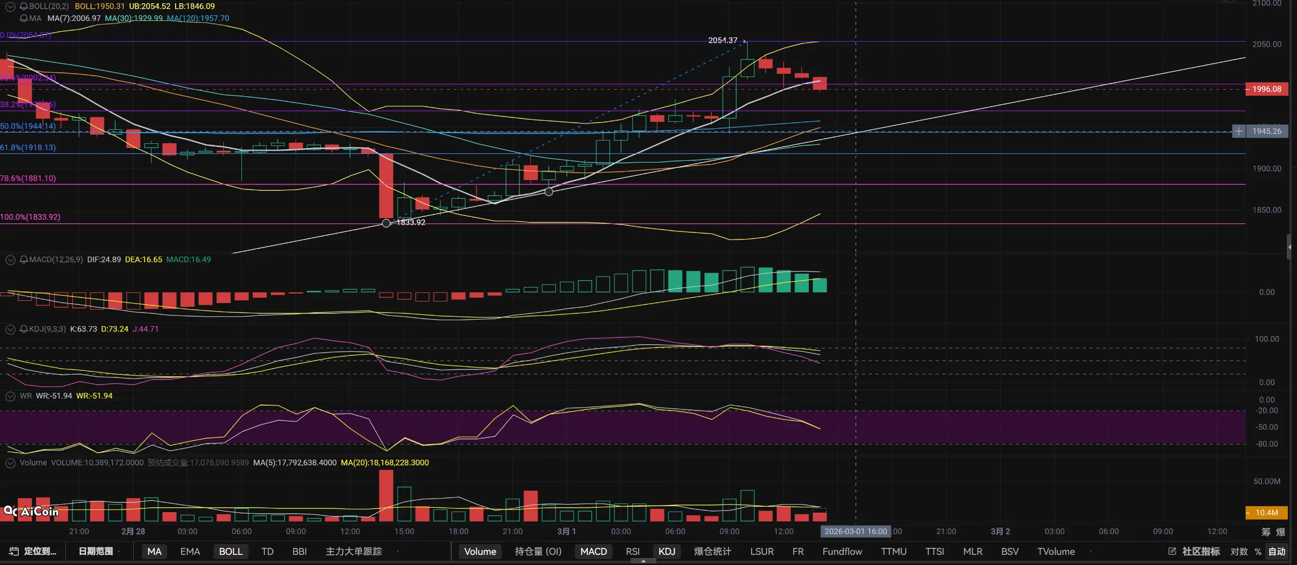Click the 筹 chip distribution icon

coord(1266,532)
